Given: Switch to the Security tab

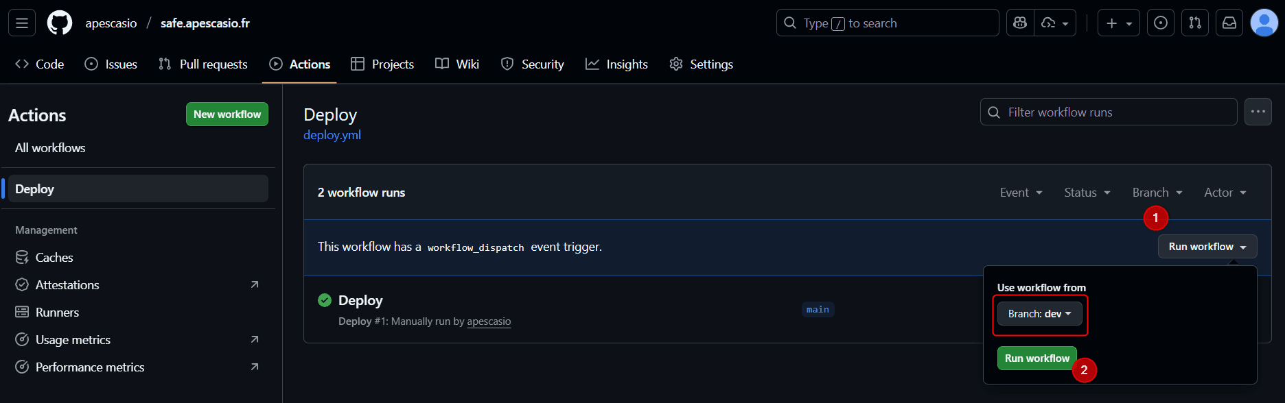Looking at the screenshot, I should 533,64.
